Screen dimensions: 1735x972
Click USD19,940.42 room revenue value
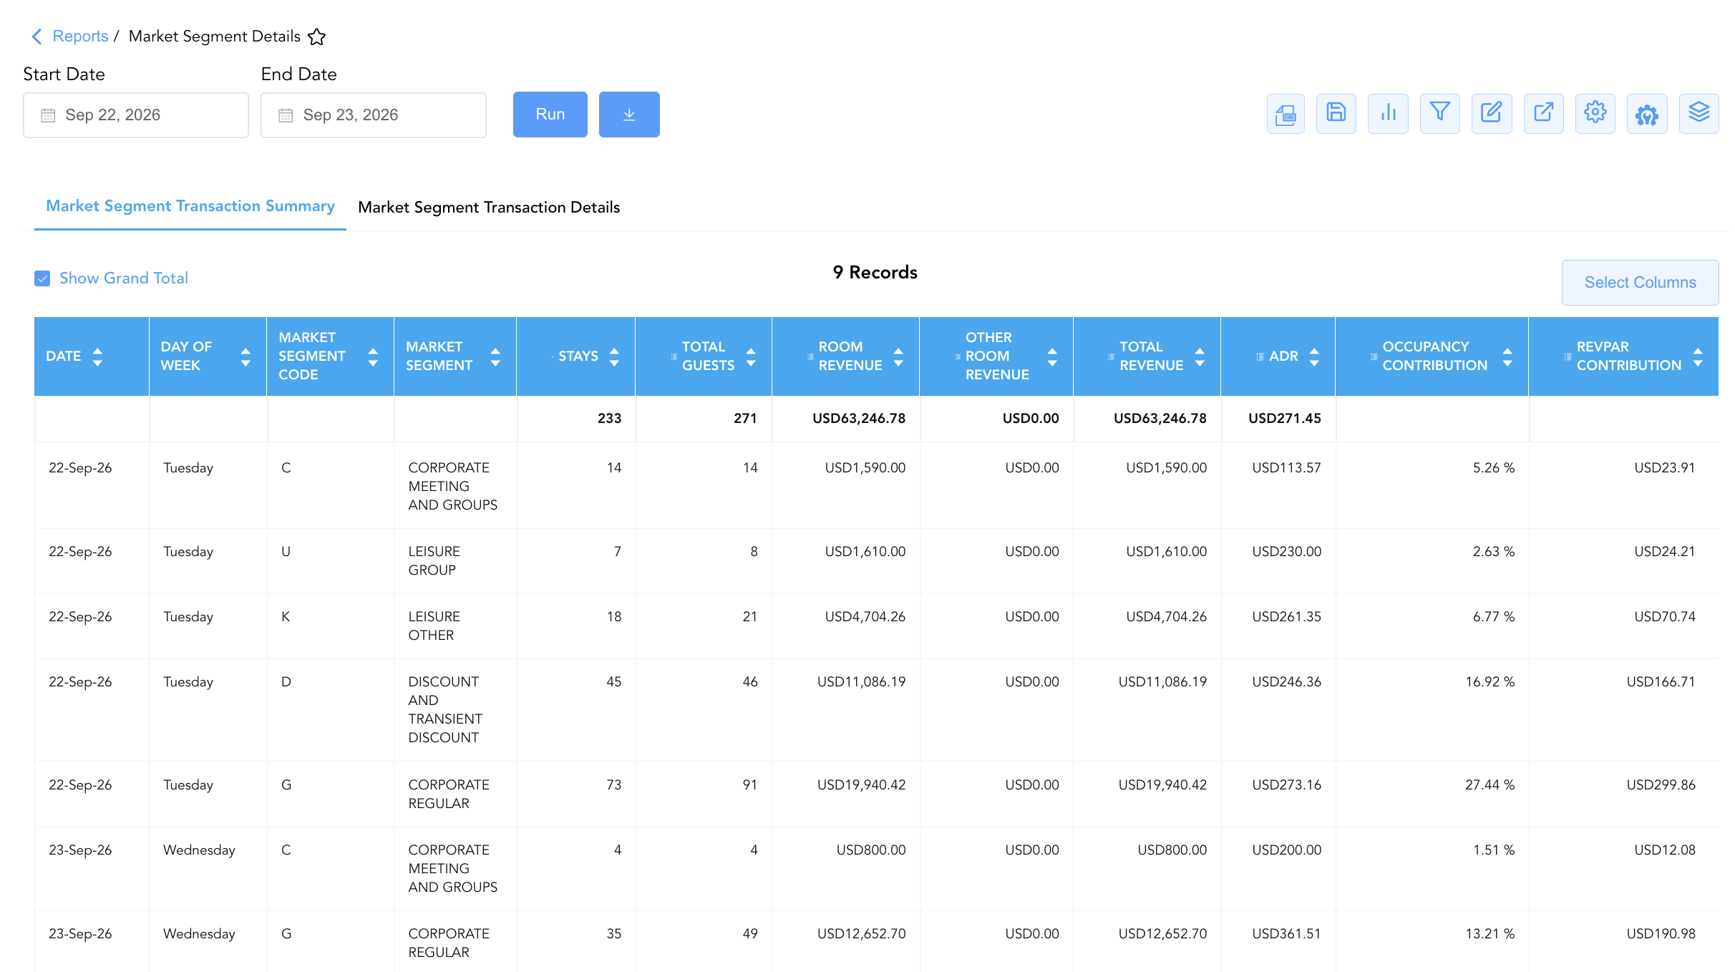point(862,785)
